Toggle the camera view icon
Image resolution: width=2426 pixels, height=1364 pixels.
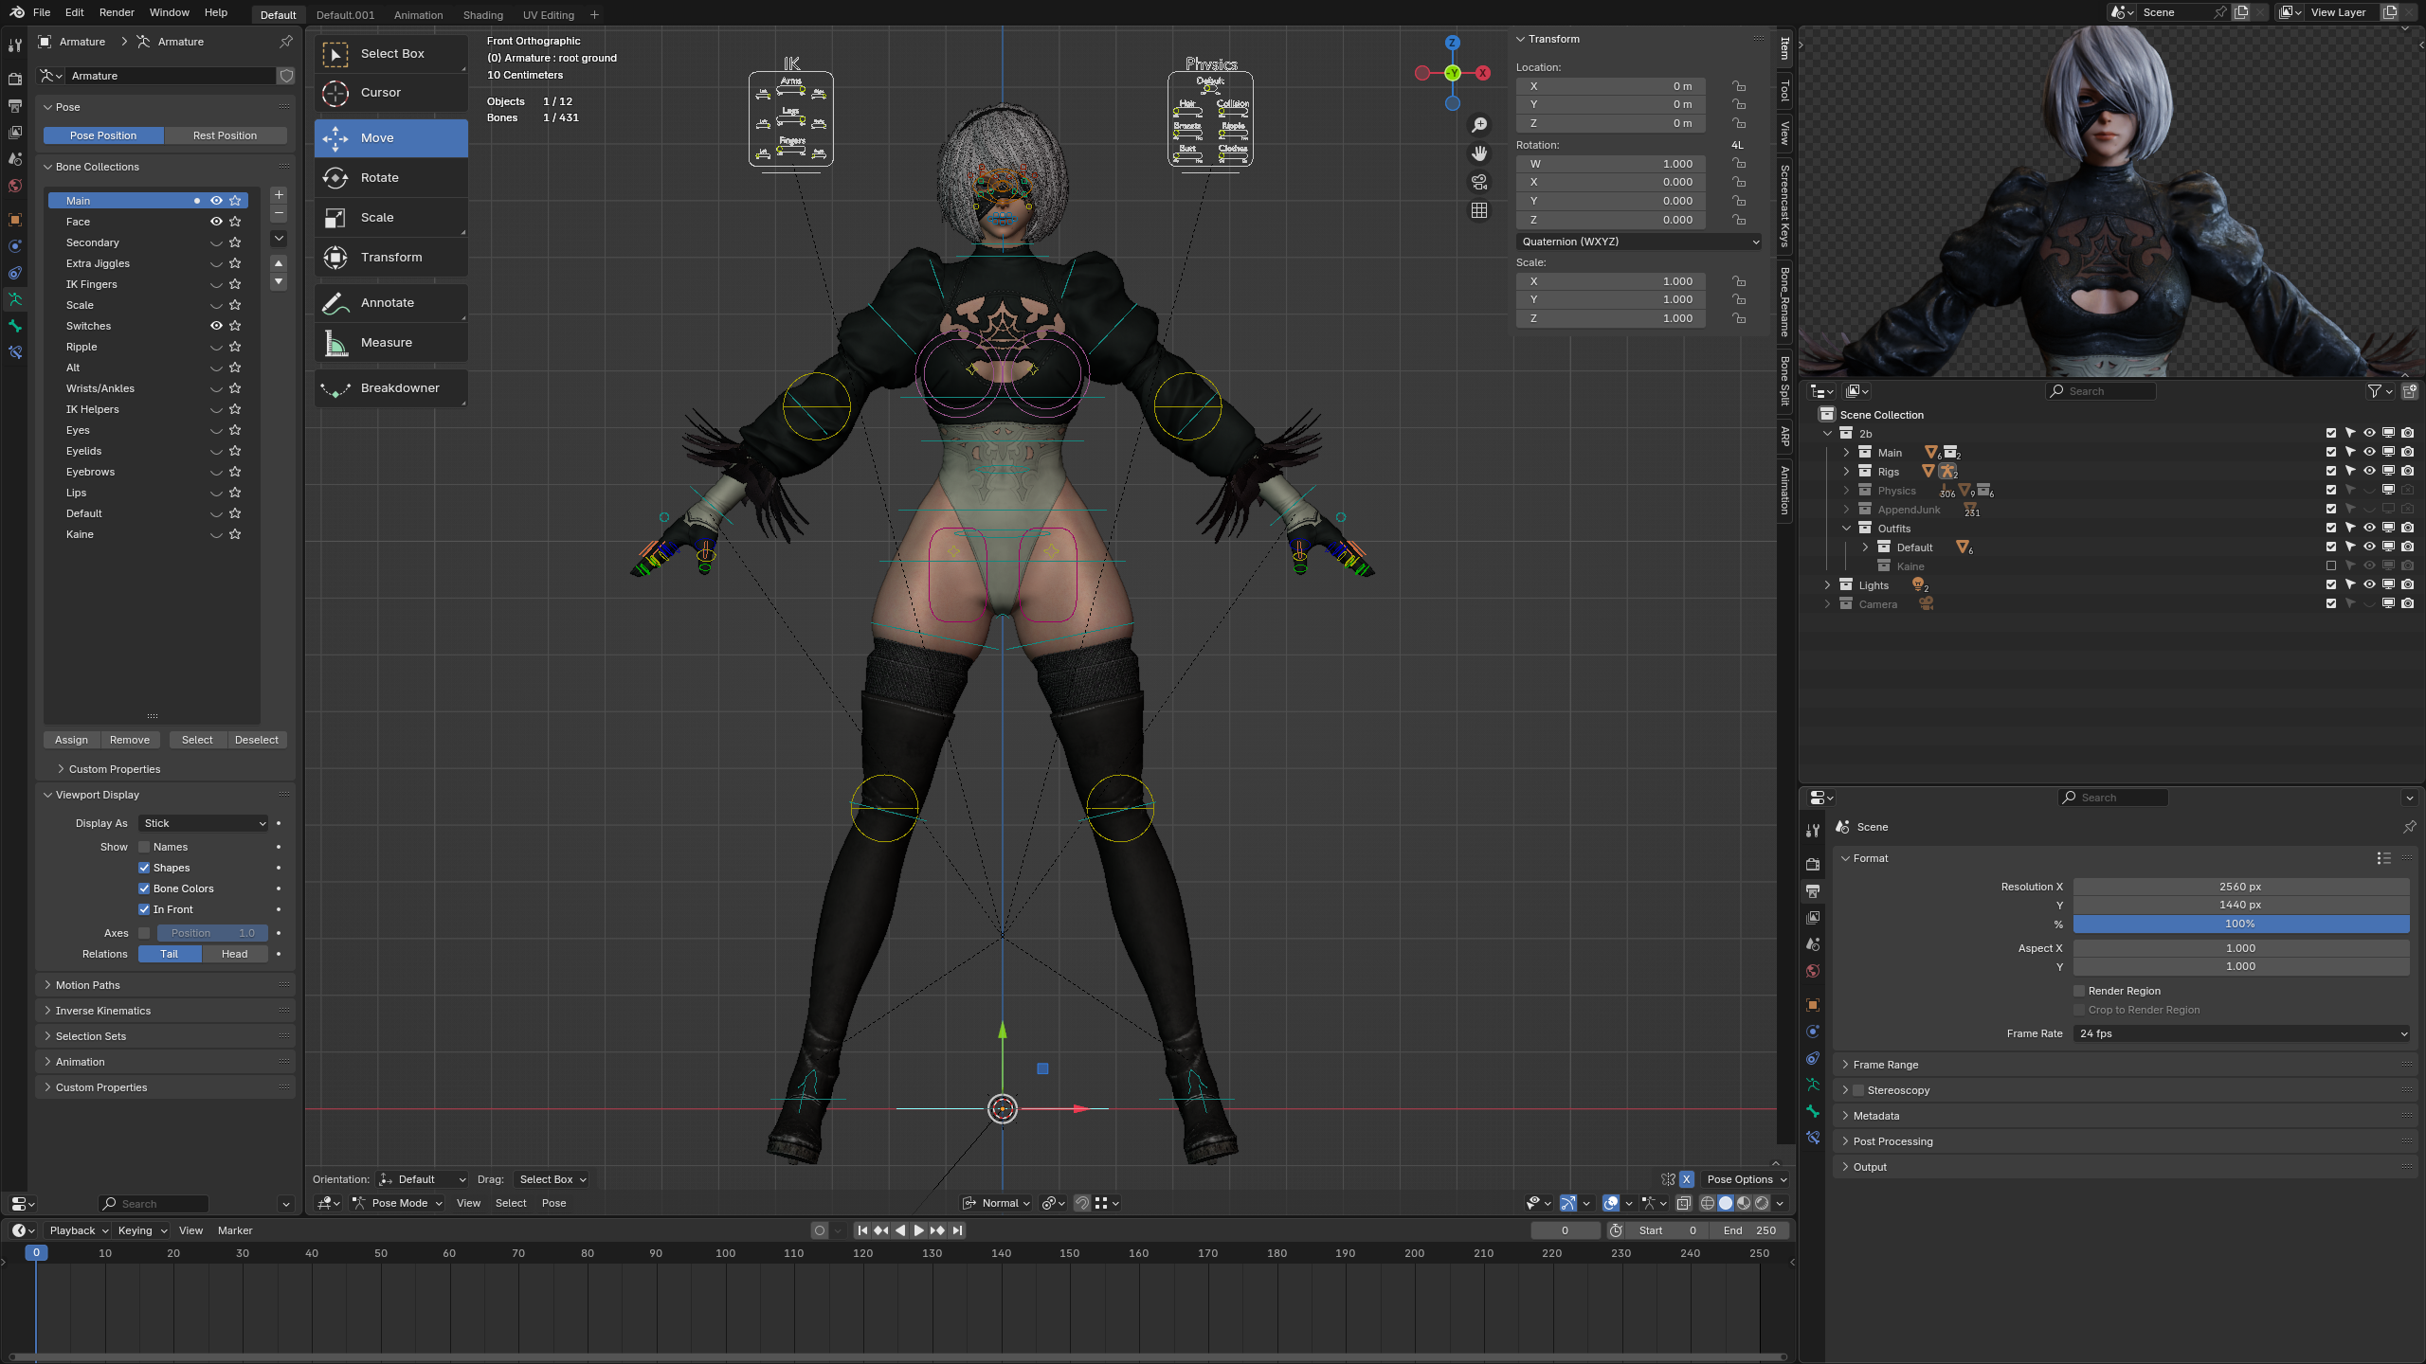point(1479,182)
